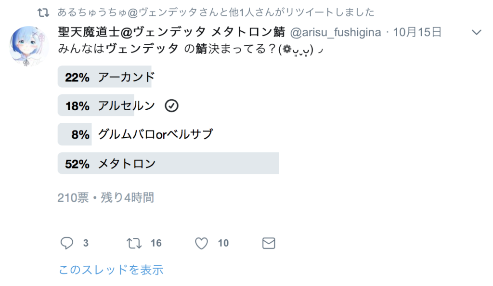Send tweet via the envelope message icon
The height and width of the screenshot is (286, 493).
point(269,243)
